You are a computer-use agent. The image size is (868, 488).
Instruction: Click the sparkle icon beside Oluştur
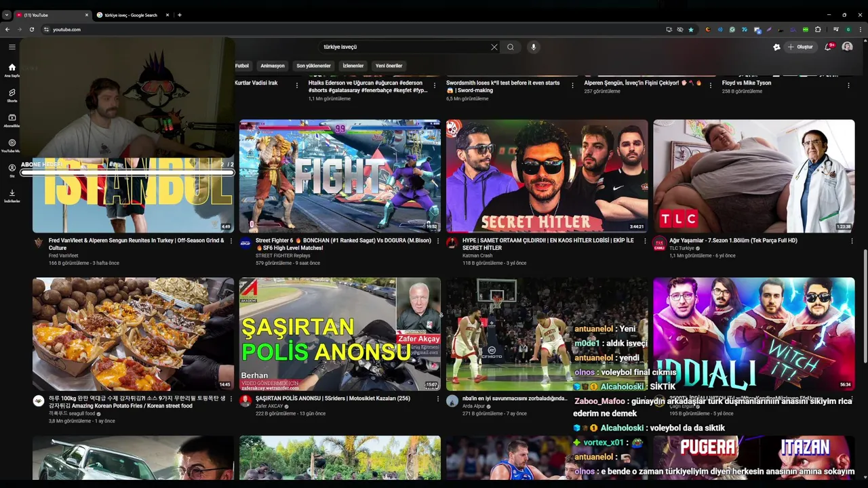pyautogui.click(x=776, y=47)
